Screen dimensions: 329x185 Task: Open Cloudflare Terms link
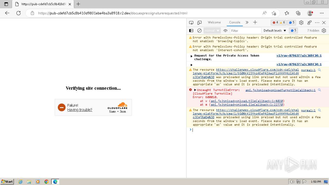(123, 111)
